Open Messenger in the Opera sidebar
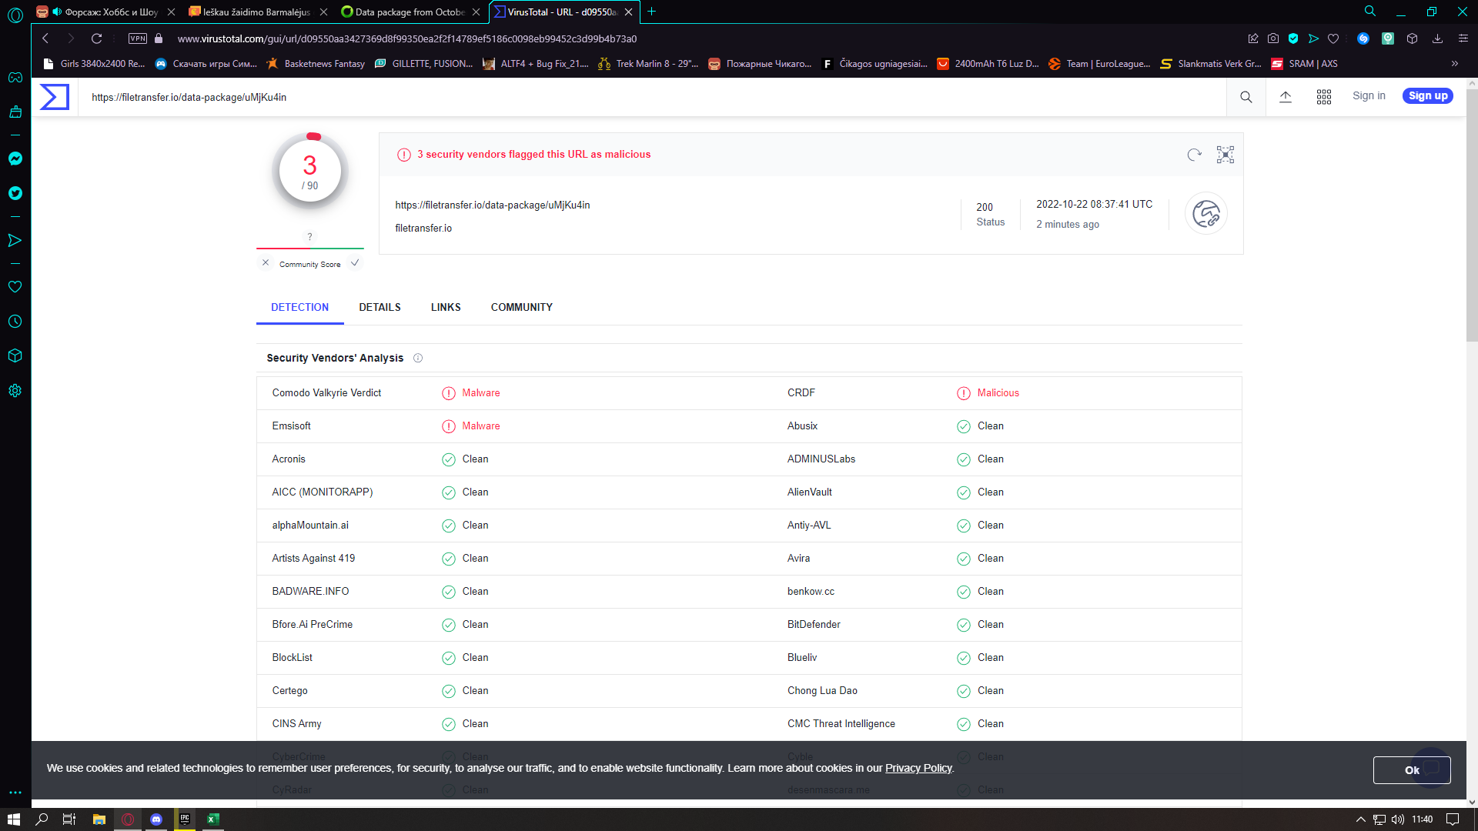Screen dimensions: 1478x831 click(x=15, y=159)
